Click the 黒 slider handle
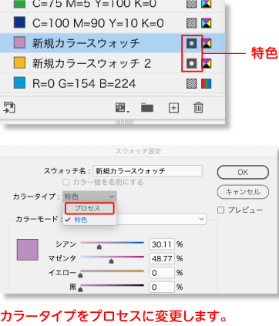279x326 pixels. point(80,290)
